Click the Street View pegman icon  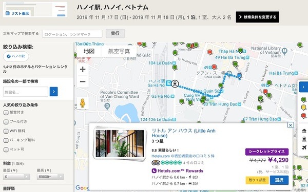tap(83, 103)
